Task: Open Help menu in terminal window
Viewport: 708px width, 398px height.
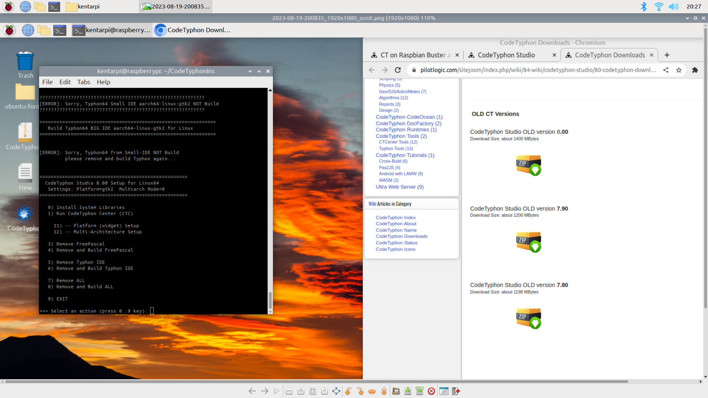Action: 103,82
